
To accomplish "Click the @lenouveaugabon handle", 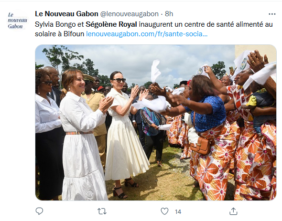I will 129,14.
